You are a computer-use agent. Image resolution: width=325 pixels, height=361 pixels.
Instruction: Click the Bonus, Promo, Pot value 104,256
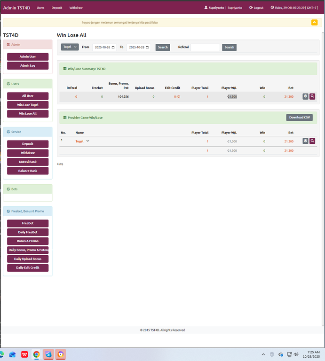pos(123,97)
